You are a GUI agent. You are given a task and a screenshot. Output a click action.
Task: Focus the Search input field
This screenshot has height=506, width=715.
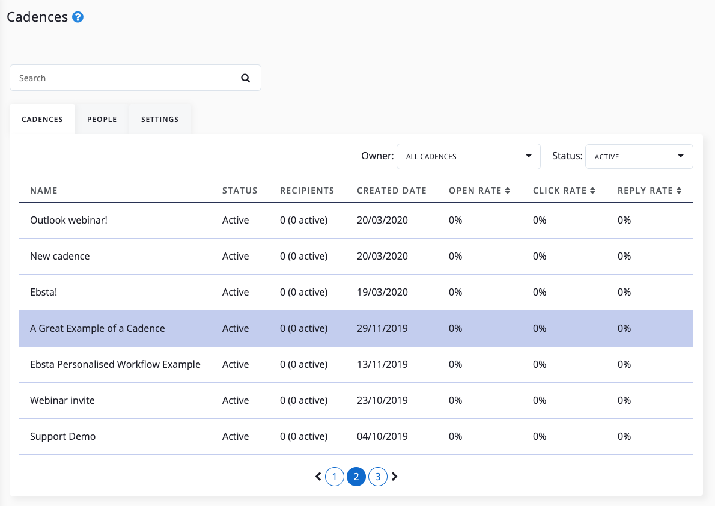123,78
